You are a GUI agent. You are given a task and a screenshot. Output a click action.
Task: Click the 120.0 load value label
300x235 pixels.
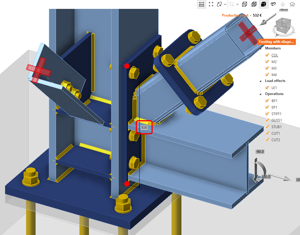(x=266, y=176)
